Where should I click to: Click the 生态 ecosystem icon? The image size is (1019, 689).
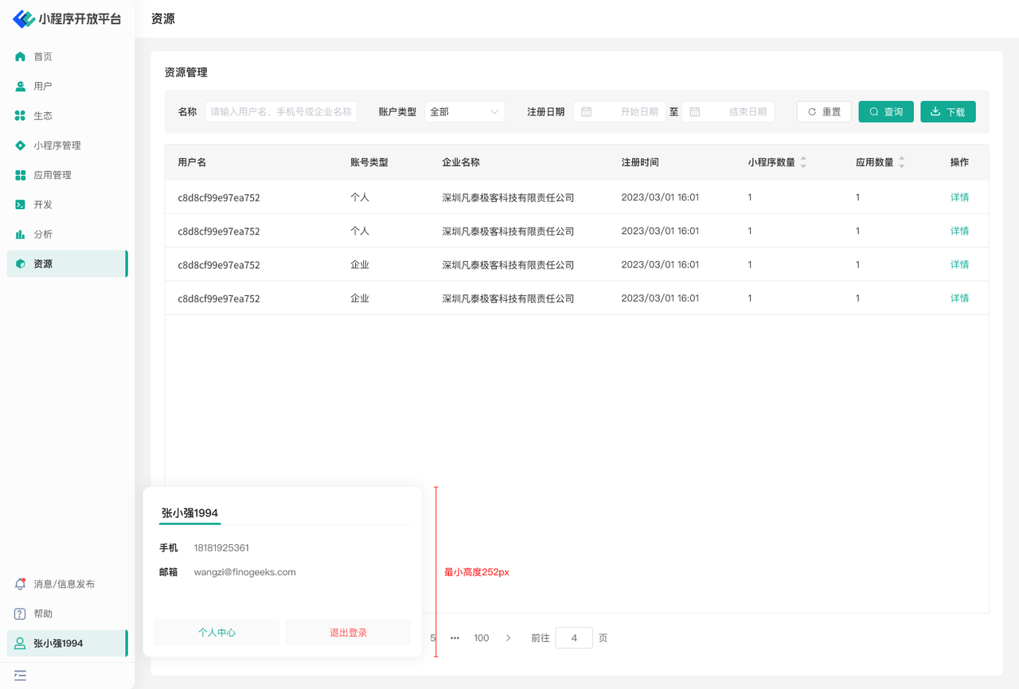coord(21,116)
